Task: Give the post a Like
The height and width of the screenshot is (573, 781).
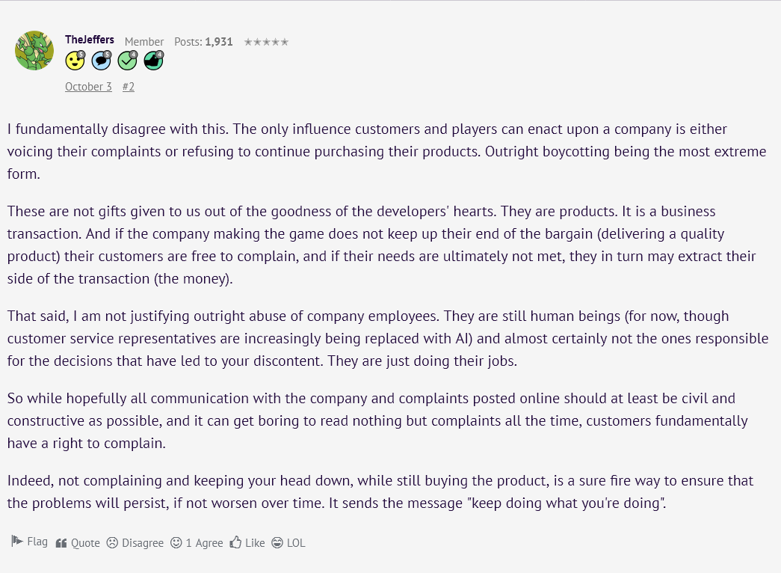Action: [x=247, y=543]
